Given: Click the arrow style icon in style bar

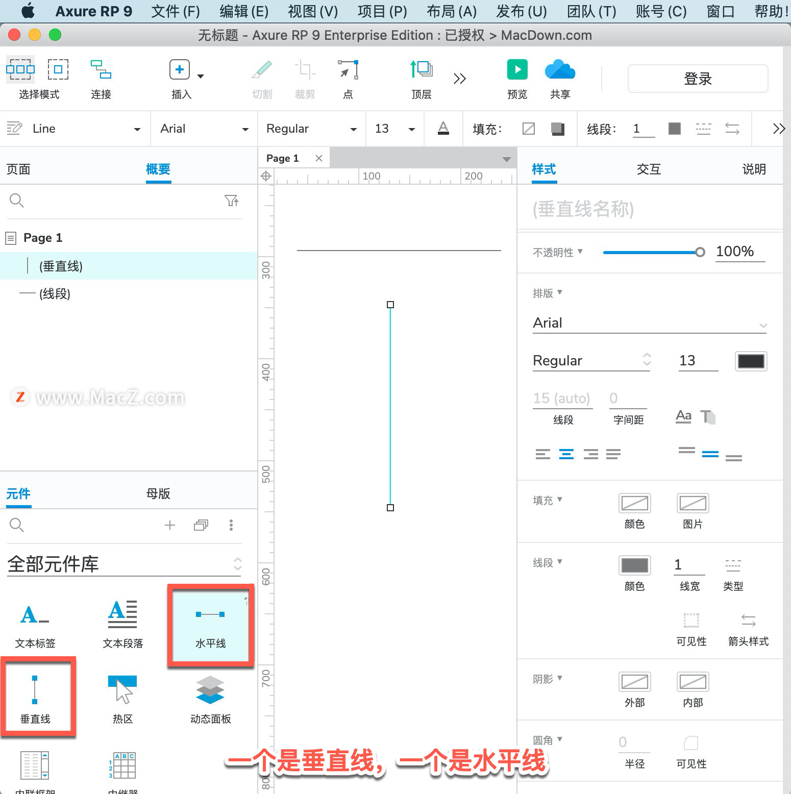Looking at the screenshot, I should tap(732, 129).
